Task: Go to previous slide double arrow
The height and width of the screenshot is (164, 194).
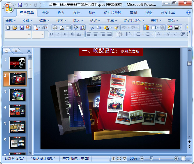Action: tap(189, 142)
